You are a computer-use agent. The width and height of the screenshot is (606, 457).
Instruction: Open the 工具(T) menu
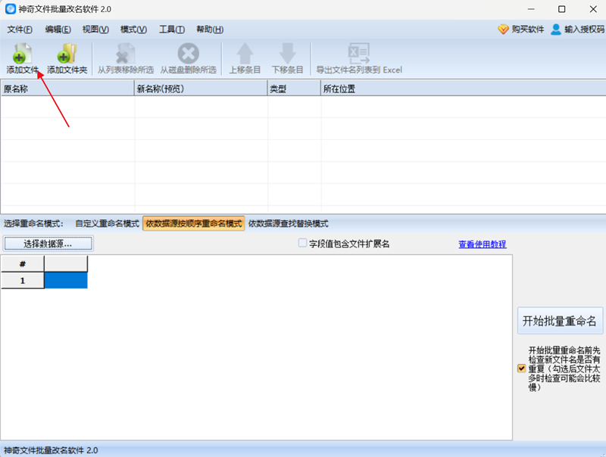tap(172, 30)
